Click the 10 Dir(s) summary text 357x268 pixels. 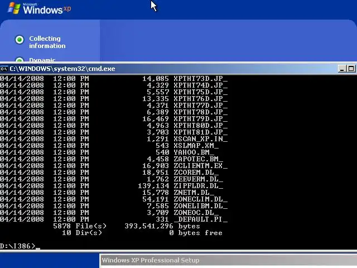click(82, 233)
